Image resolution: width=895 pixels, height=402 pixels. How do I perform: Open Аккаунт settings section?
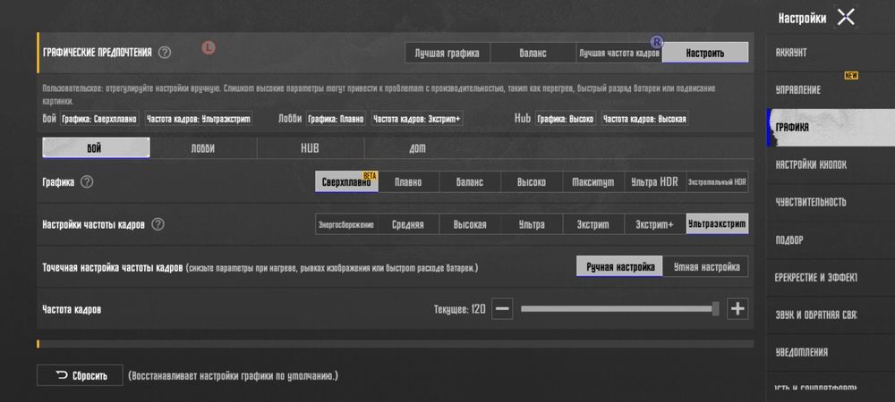click(830, 53)
